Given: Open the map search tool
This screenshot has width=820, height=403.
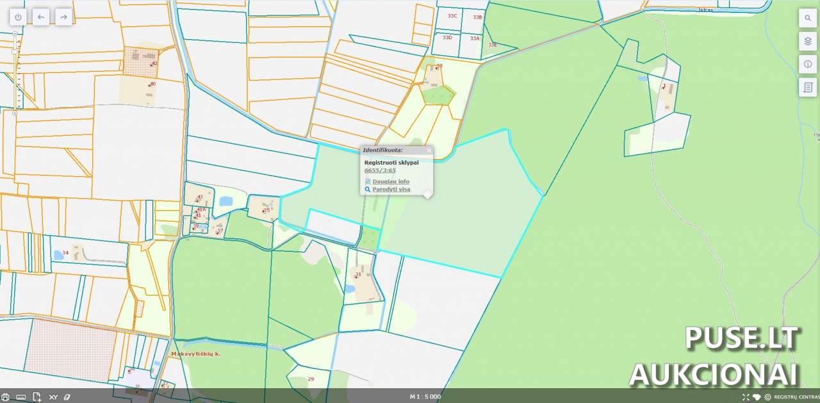Looking at the screenshot, I should tap(807, 18).
